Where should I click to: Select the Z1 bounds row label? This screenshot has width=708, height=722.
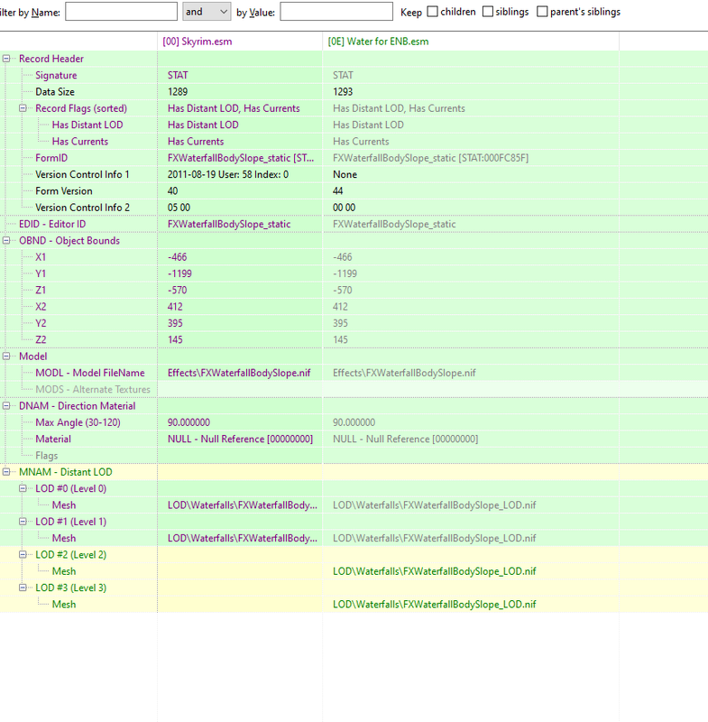pos(41,290)
